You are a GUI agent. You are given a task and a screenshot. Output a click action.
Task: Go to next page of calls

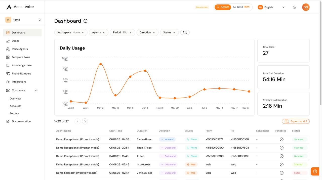click(x=85, y=121)
